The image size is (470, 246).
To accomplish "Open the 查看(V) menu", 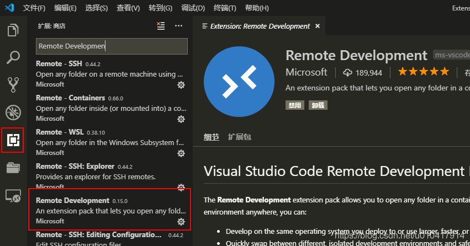I will click(x=128, y=8).
